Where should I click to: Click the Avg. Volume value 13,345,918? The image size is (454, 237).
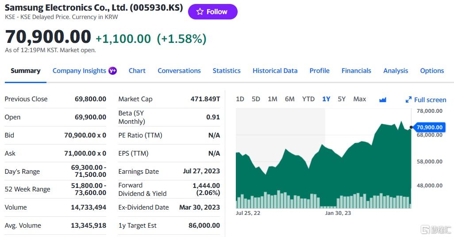click(88, 226)
